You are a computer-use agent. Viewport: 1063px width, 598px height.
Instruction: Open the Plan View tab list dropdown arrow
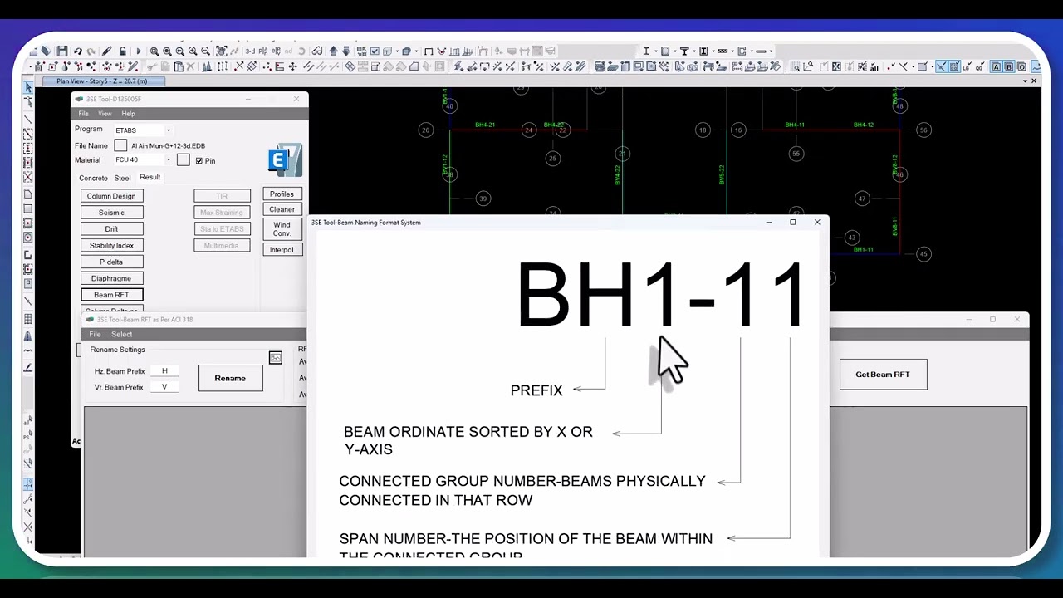[1025, 81]
